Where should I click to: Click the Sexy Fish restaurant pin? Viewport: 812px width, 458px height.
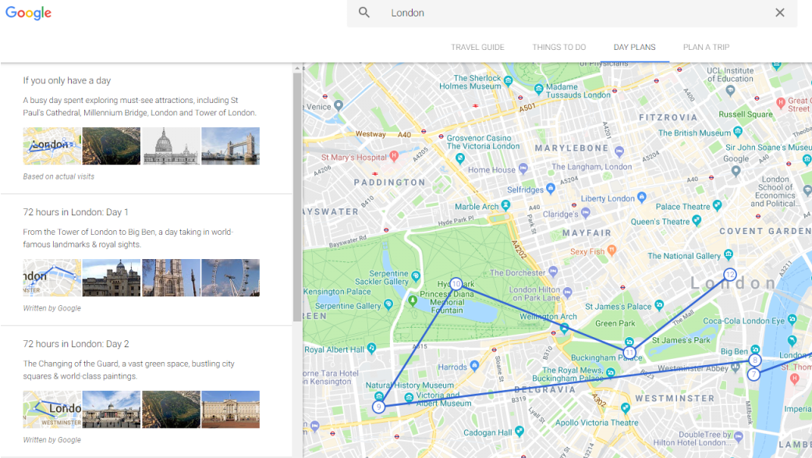(612, 251)
